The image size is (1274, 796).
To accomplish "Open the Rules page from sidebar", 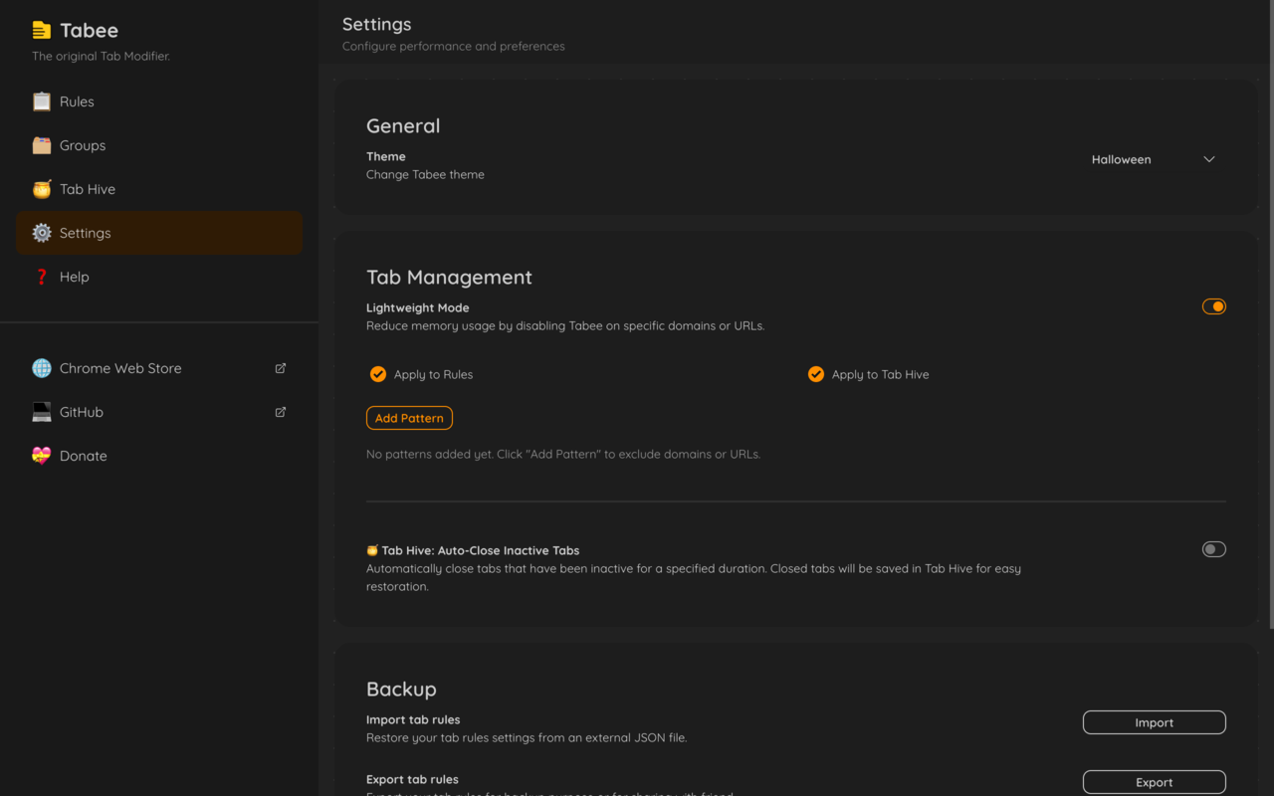I will pos(77,101).
